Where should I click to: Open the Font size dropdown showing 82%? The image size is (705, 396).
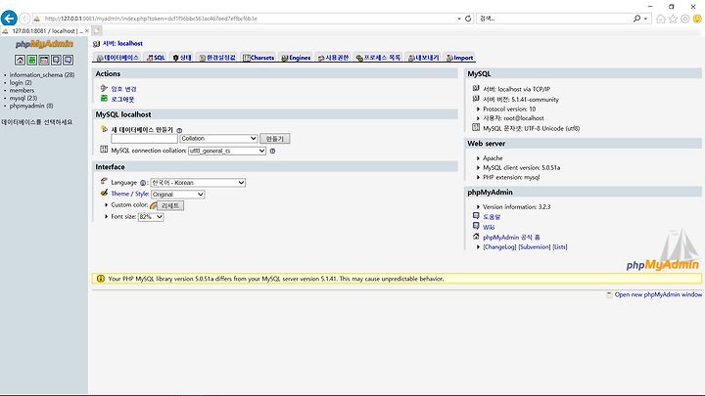[x=151, y=217]
